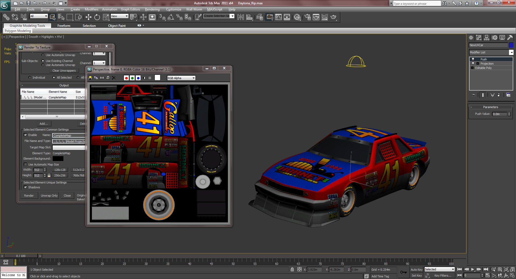Uncheck the Enable checkbox
The width and height of the screenshot is (516, 279).
coord(25,135)
